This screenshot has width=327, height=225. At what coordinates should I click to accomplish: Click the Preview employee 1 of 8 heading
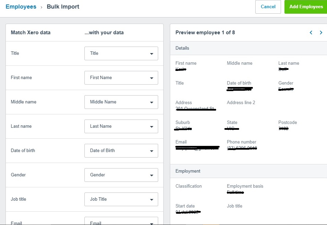point(205,33)
